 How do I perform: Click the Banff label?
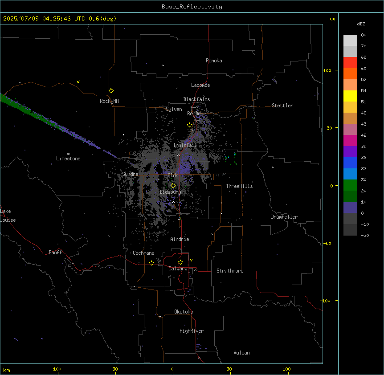[x=55, y=253]
